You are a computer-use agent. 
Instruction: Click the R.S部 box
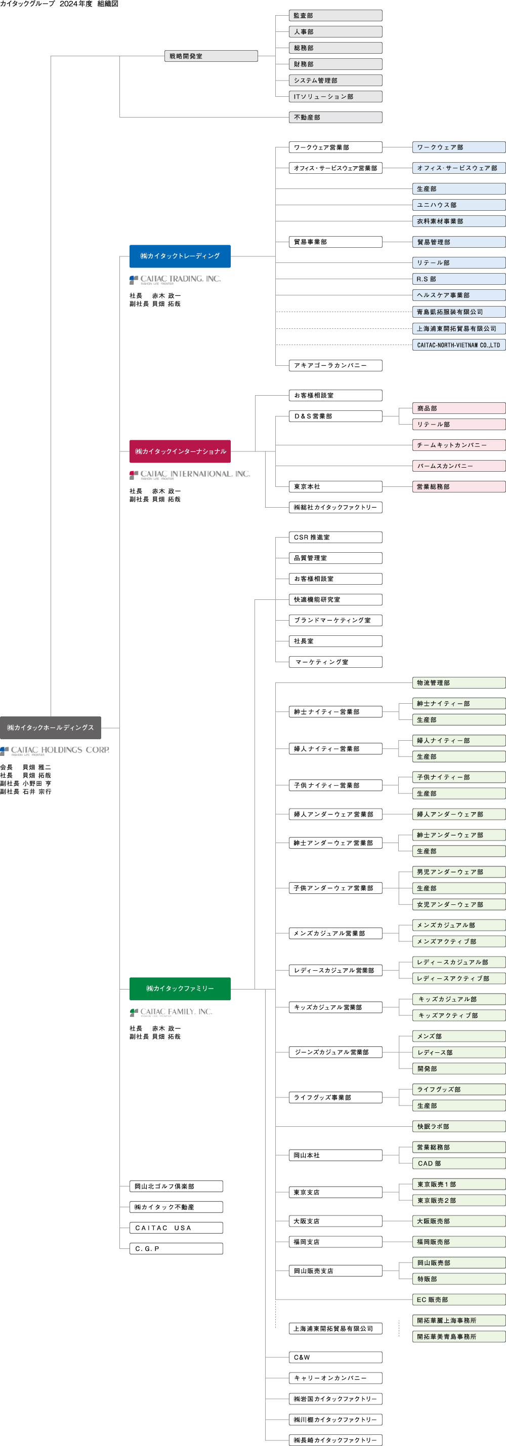pos(459,279)
